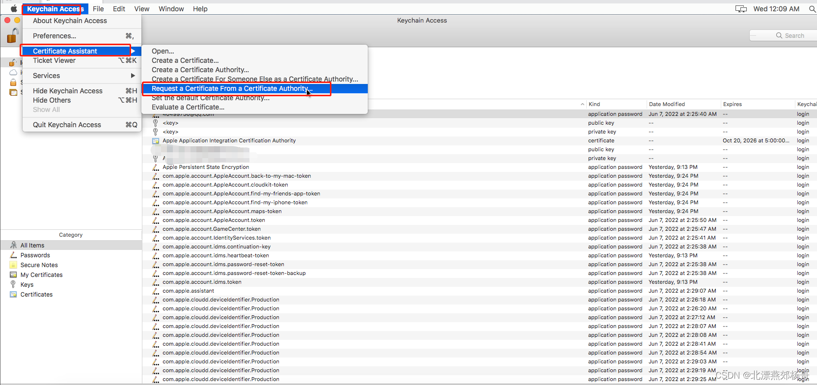Select the com.apple.account.AppleAccount.token row name
Image resolution: width=817 pixels, height=385 pixels.
tap(214, 220)
